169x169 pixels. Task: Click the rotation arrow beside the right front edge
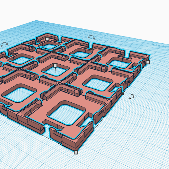click(131, 97)
